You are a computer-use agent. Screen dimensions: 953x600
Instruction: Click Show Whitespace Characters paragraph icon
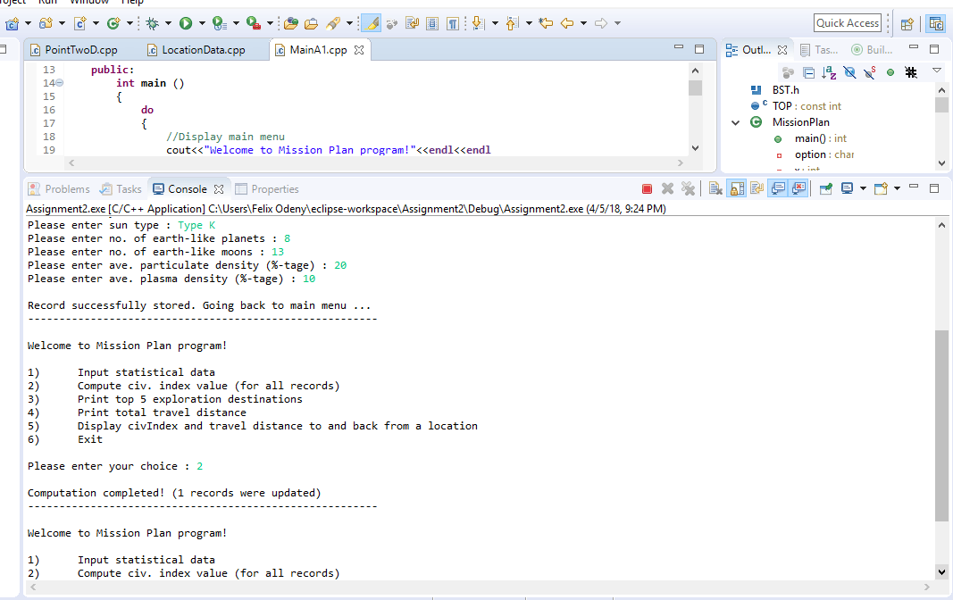click(x=452, y=23)
